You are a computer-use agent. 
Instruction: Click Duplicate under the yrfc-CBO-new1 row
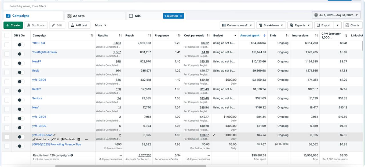point(68,139)
